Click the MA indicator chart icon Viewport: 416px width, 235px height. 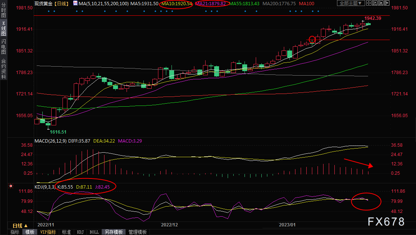pos(75,3)
